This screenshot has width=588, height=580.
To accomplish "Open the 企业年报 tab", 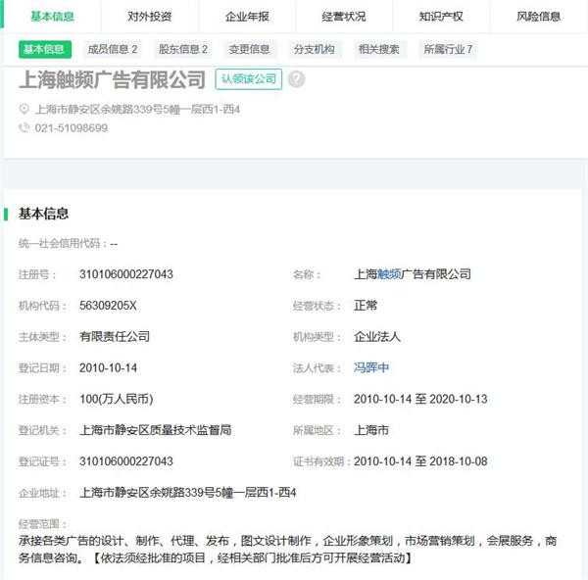I will (x=247, y=17).
